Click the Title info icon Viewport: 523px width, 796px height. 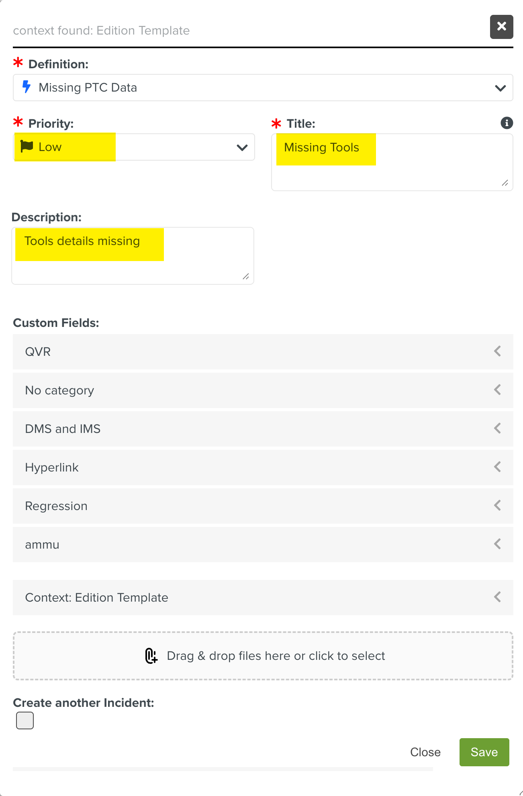pyautogui.click(x=507, y=123)
